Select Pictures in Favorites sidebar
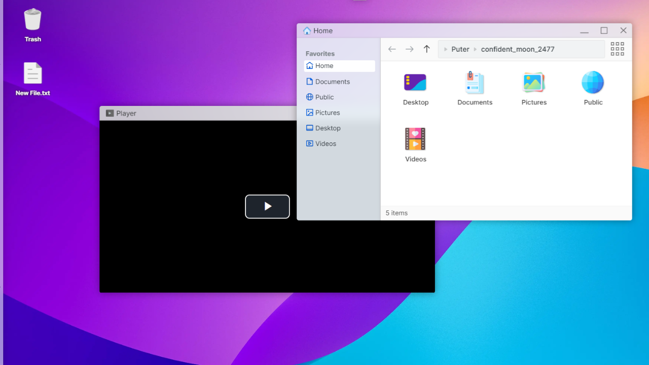The height and width of the screenshot is (365, 649). click(327, 113)
